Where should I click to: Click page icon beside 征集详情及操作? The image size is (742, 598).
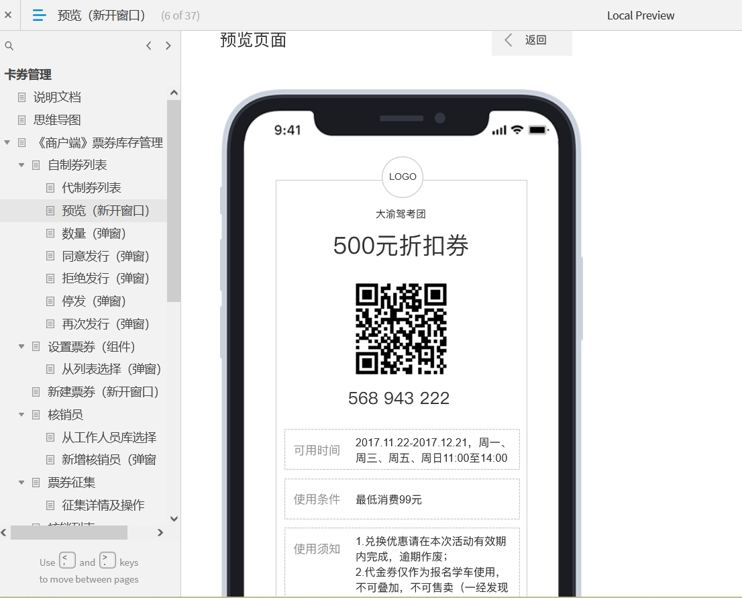pos(50,505)
